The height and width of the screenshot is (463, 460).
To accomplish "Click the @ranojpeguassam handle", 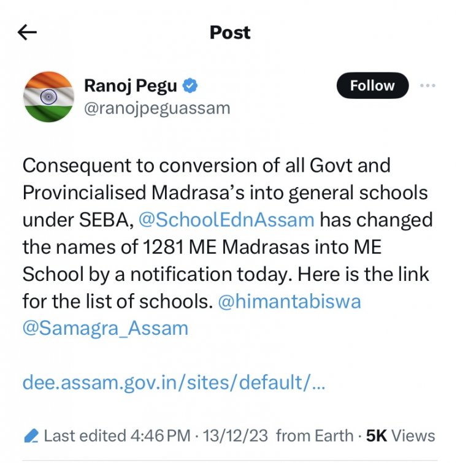I will pos(156,108).
